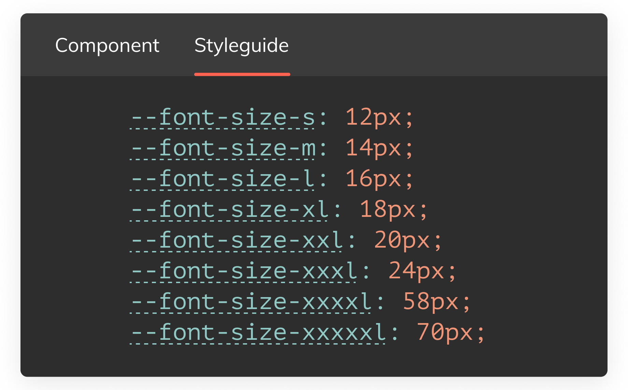Image resolution: width=628 pixels, height=390 pixels.
Task: Select the Styleguide tab
Action: pos(242,45)
